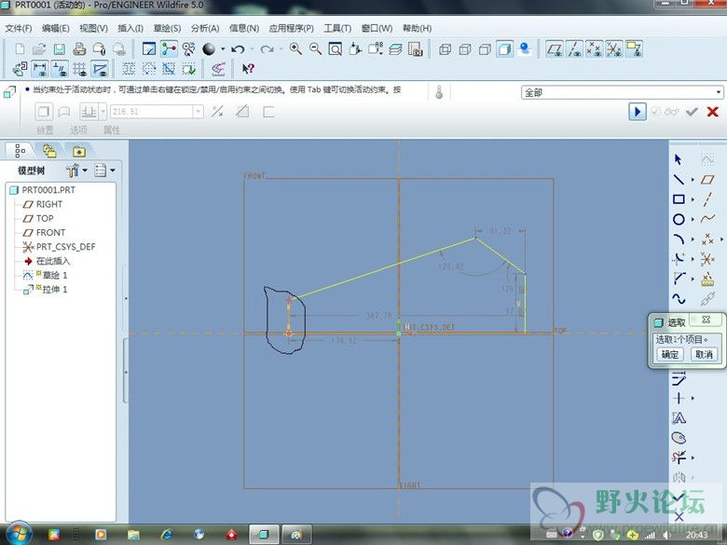Click the Refit view icon
Viewport: 727px width, 545px height.
[336, 49]
